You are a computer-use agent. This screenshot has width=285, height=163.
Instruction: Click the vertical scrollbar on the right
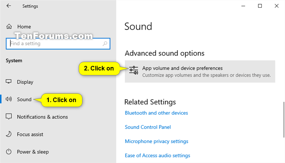(284, 120)
